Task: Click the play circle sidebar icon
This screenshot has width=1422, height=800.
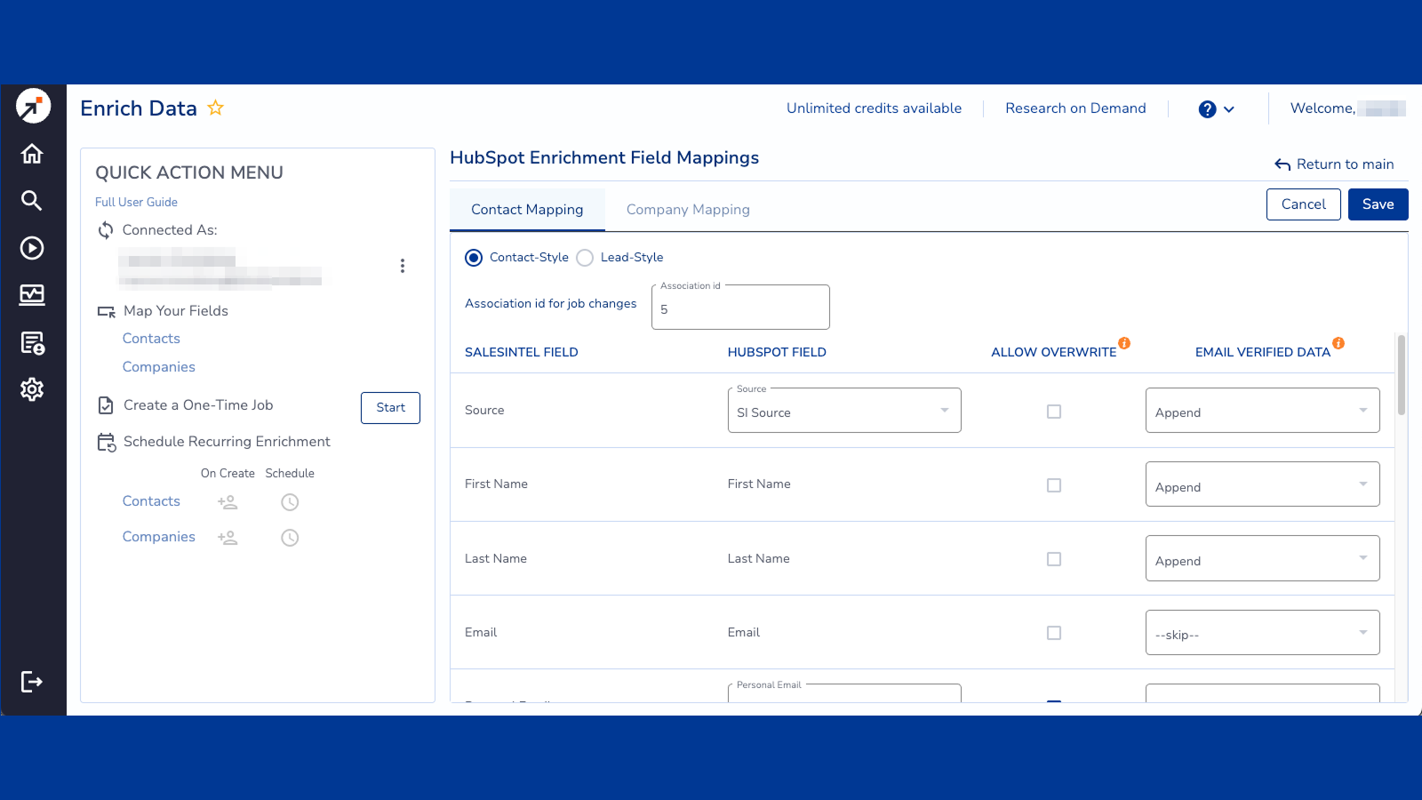Action: pyautogui.click(x=32, y=248)
